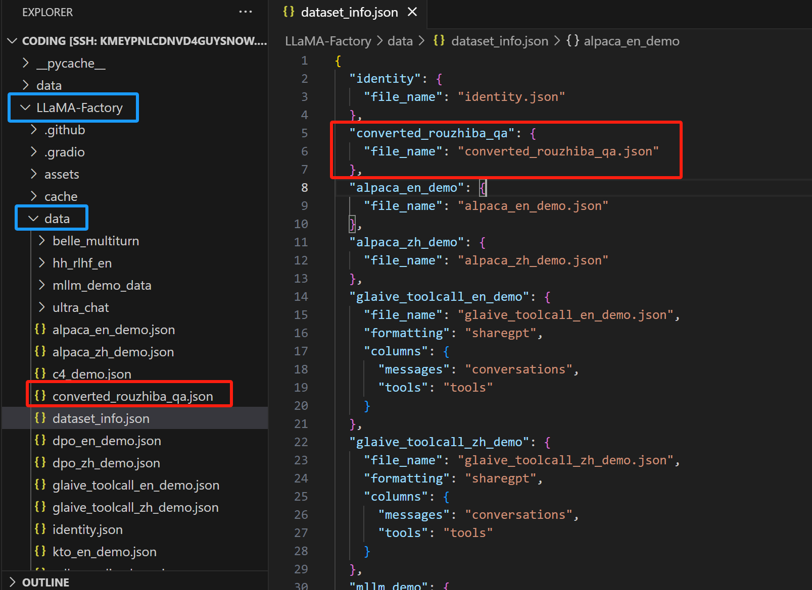The image size is (812, 590).
Task: Click the JSON icon beside kto_en_demo.json
Action: click(x=40, y=551)
